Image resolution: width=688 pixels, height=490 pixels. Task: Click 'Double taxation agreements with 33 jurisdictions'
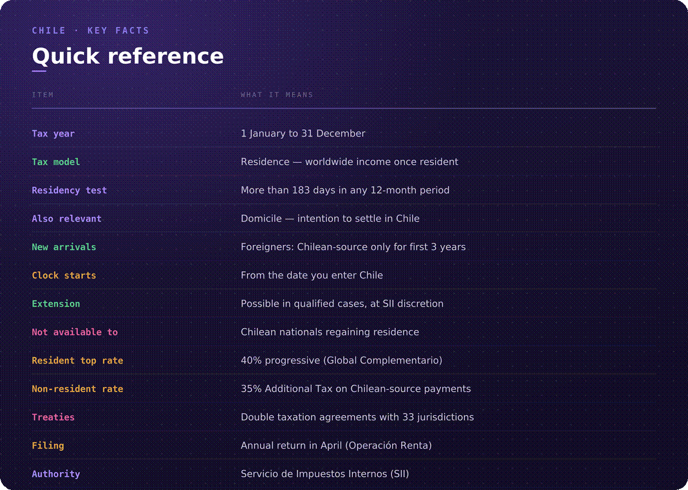tap(357, 417)
